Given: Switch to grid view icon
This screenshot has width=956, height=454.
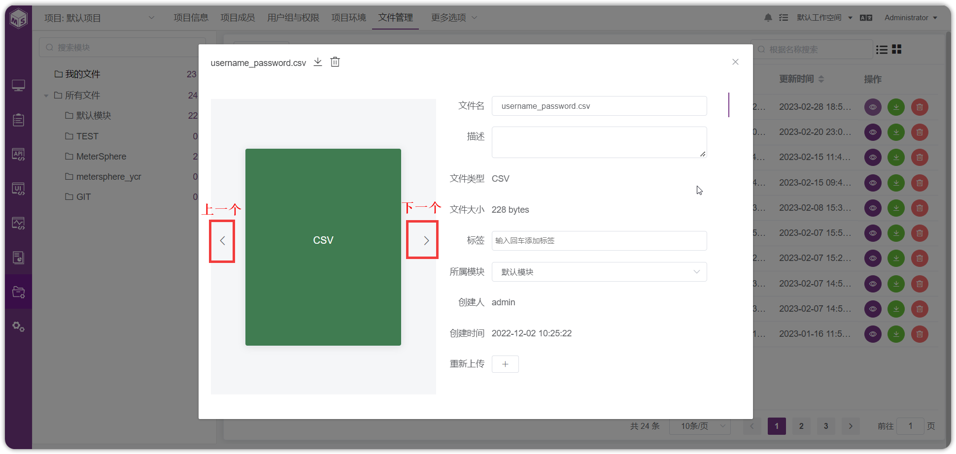Looking at the screenshot, I should click(897, 49).
